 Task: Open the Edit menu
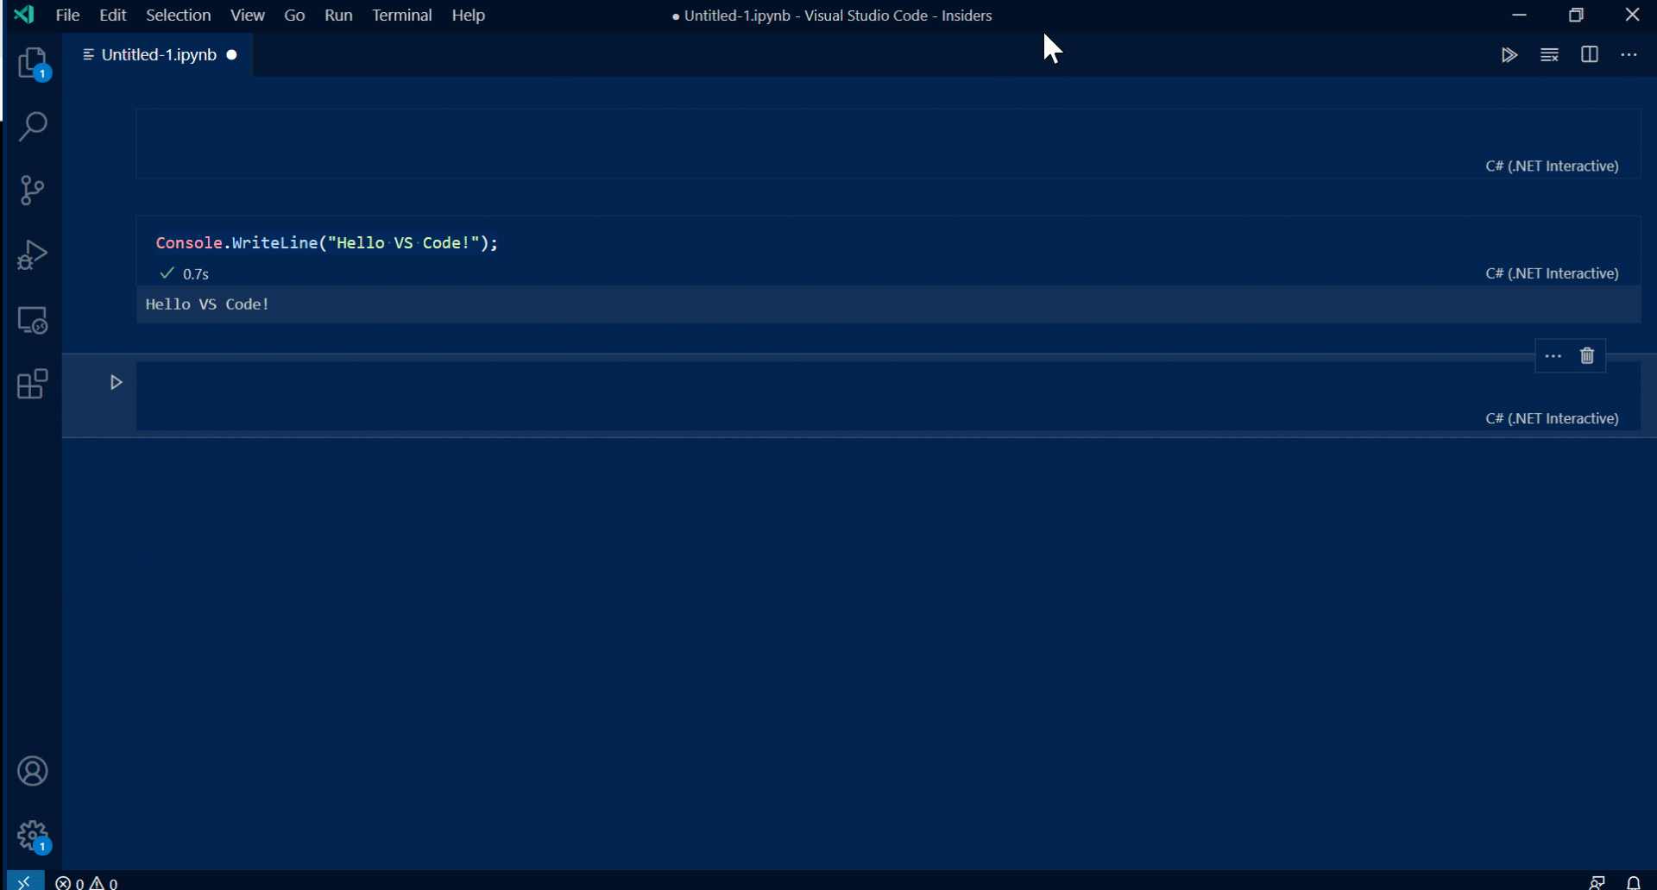pos(113,16)
